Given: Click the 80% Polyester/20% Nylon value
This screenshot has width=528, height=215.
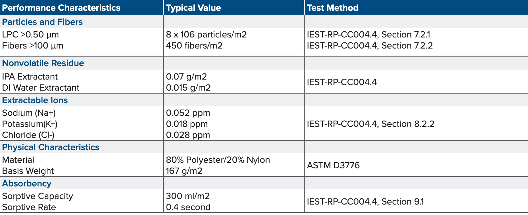Looking at the screenshot, I should 218,160.
